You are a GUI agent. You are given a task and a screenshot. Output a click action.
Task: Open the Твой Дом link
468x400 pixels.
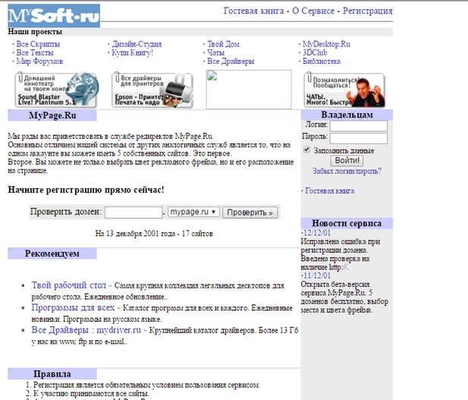[223, 44]
